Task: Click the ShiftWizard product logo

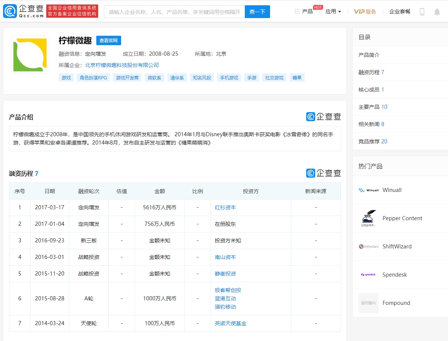Action: point(369,247)
